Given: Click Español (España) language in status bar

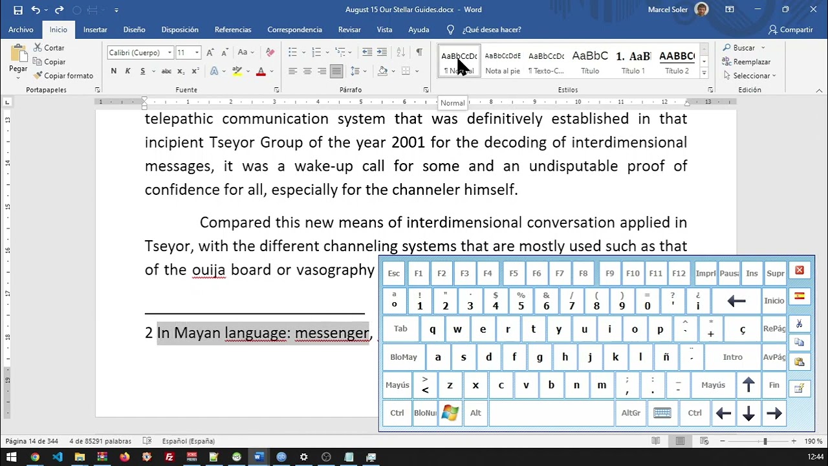Looking at the screenshot, I should pos(188,441).
